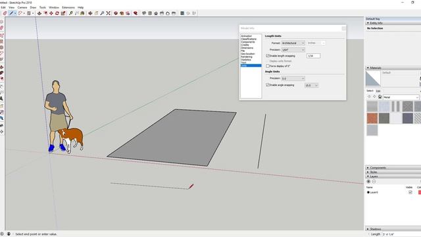Switch to Left standard view
Image resolution: width=421 pixels, height=237 pixels.
(174, 13)
